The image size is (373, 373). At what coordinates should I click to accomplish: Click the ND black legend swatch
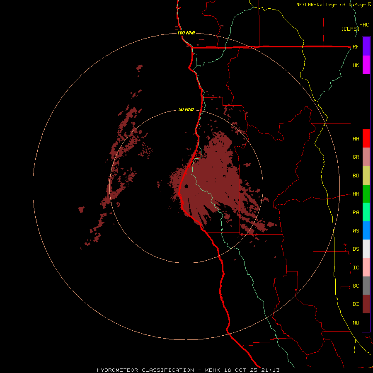pos(366,322)
